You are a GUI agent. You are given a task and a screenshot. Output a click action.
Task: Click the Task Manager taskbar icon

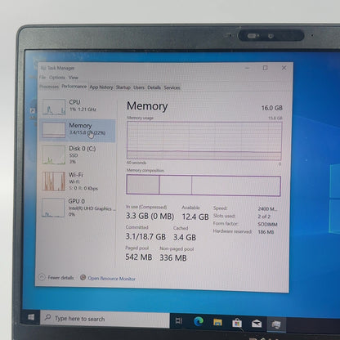(276, 324)
